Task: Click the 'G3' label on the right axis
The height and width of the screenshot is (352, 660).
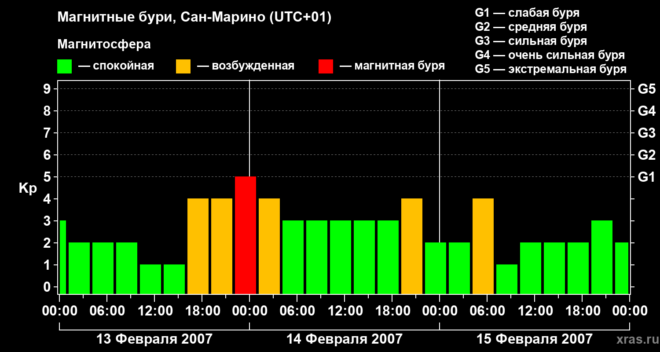Action: (646, 133)
